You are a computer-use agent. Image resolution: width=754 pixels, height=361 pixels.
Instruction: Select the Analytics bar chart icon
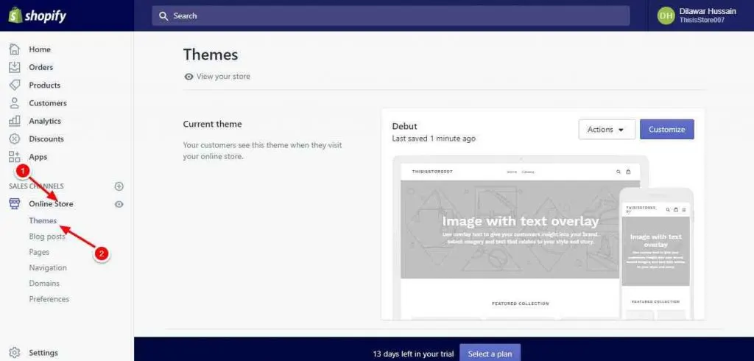point(15,120)
